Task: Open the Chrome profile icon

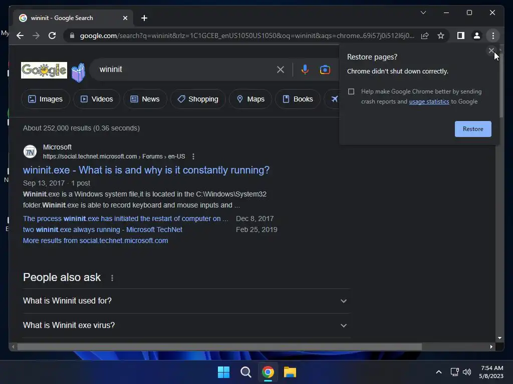Action: click(x=477, y=35)
